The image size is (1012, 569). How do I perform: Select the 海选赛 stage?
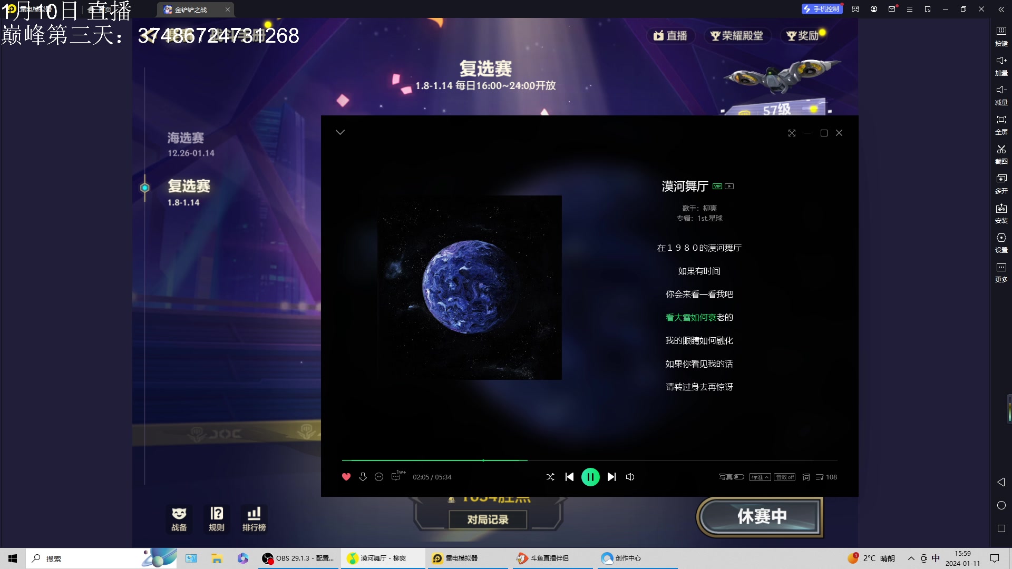[190, 144]
